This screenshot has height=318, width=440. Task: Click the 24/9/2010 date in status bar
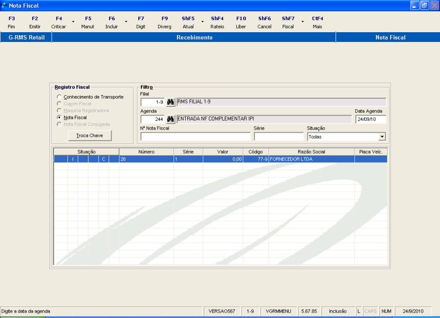[x=413, y=311]
